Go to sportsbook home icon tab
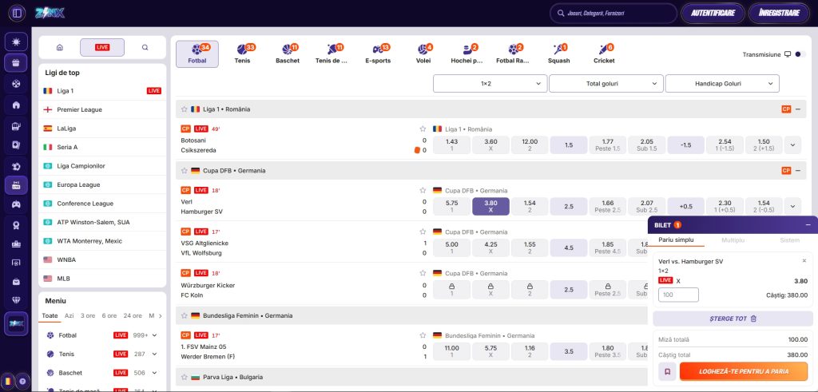This screenshot has width=818, height=392. (59, 47)
